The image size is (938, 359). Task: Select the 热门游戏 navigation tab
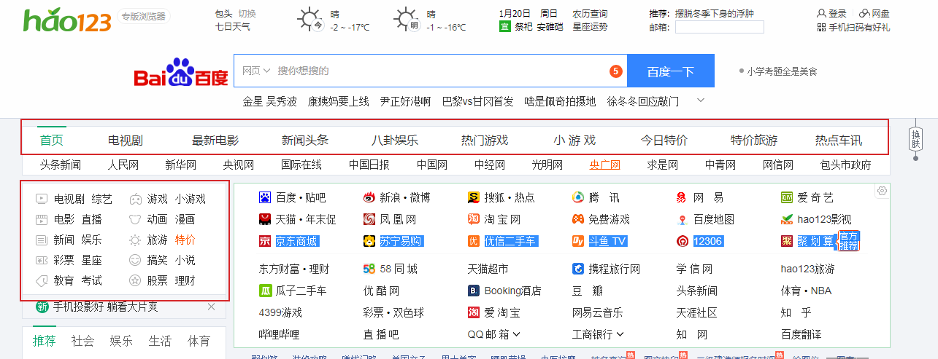(x=485, y=141)
